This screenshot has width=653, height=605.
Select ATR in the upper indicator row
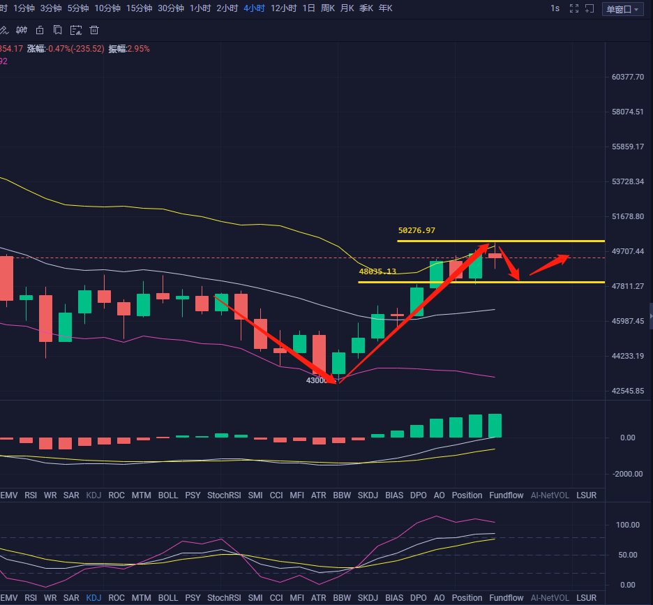click(x=319, y=495)
